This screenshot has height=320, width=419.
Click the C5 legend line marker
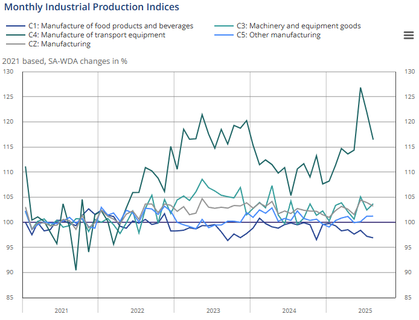tap(224, 35)
